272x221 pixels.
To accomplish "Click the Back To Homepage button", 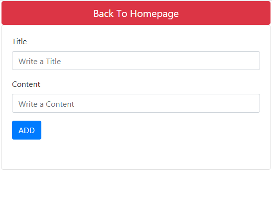I will click(x=136, y=13).
